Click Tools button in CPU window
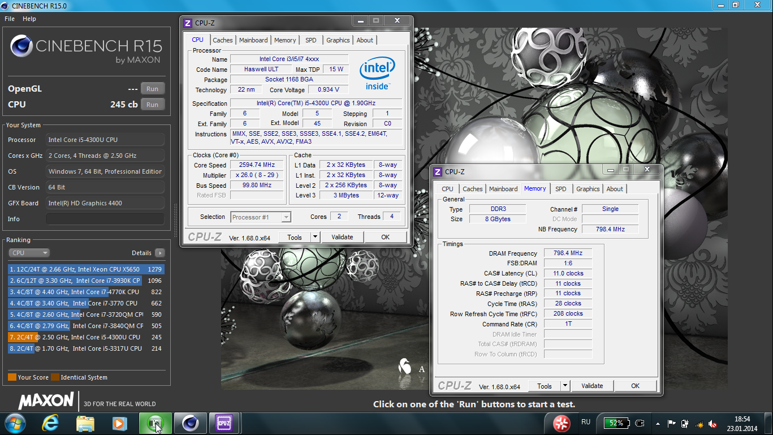The width and height of the screenshot is (773, 435). (x=295, y=237)
